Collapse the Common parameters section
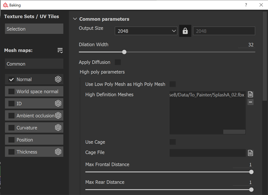The width and height of the screenshot is (268, 195). click(75, 19)
